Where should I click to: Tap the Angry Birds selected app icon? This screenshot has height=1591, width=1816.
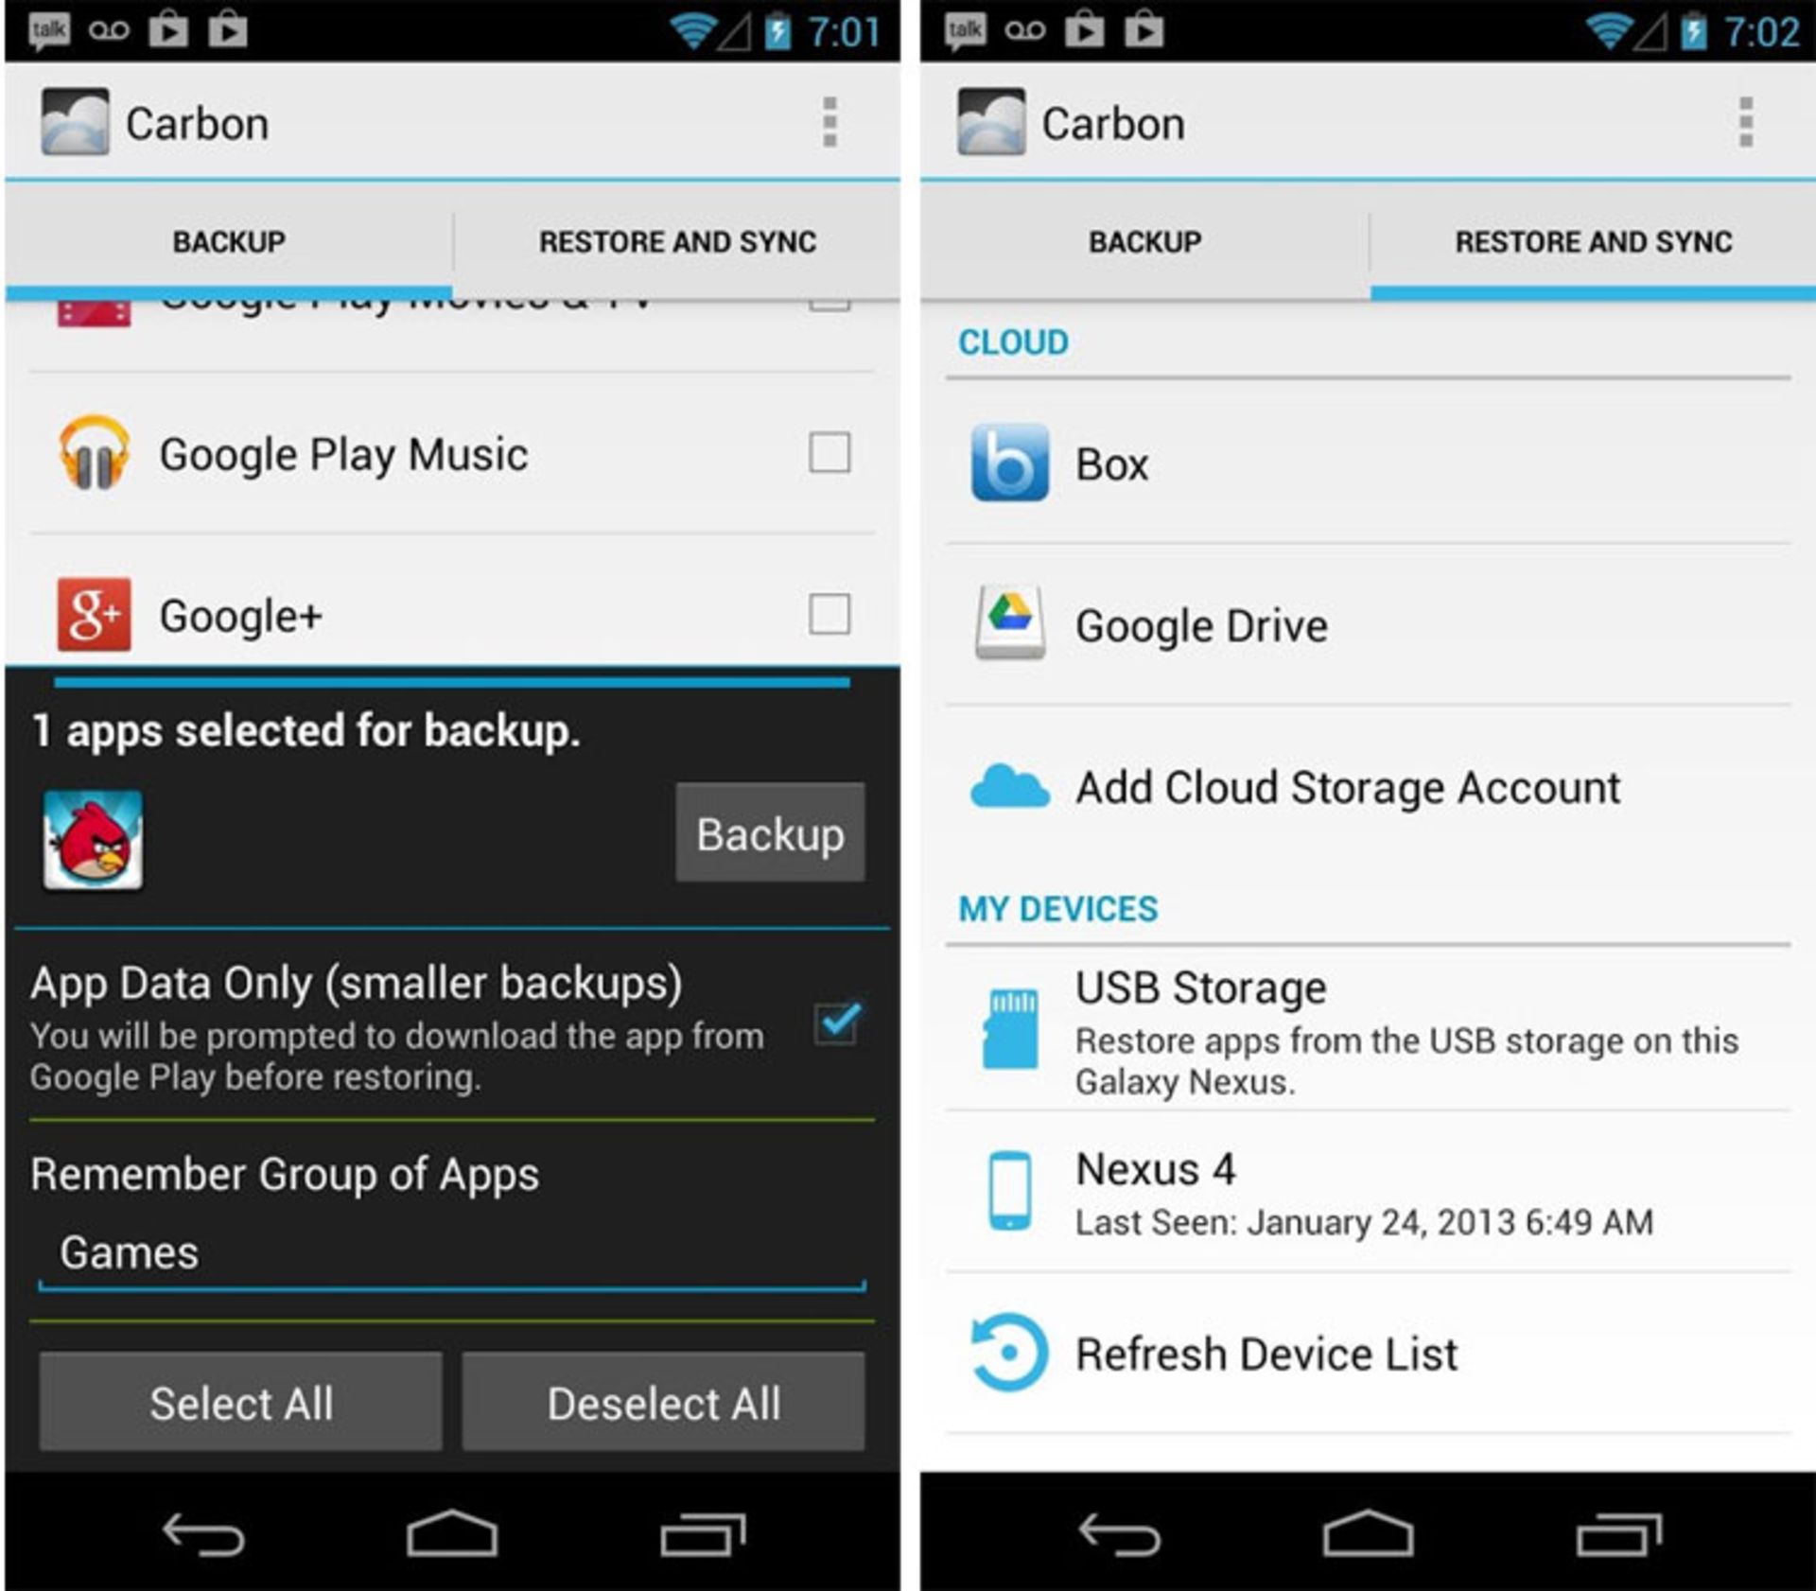93,839
